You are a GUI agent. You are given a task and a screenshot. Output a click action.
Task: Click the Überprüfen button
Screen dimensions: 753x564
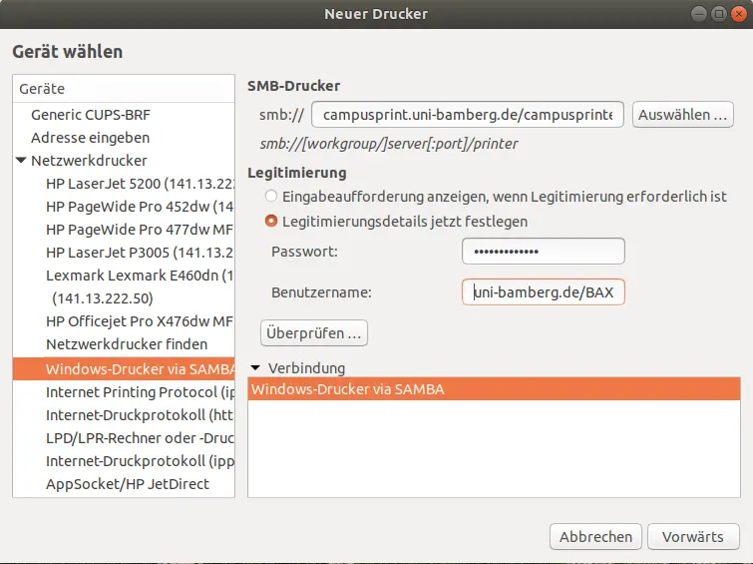coord(314,332)
